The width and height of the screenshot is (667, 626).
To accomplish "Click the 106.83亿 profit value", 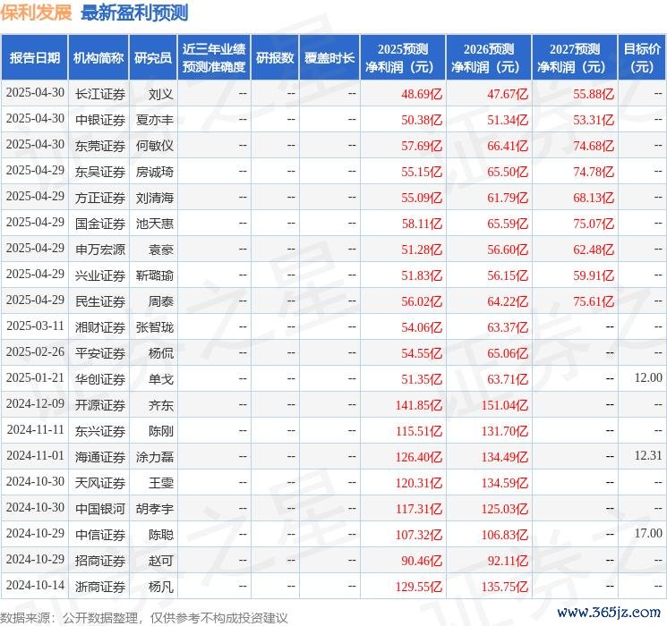I will [x=505, y=535].
